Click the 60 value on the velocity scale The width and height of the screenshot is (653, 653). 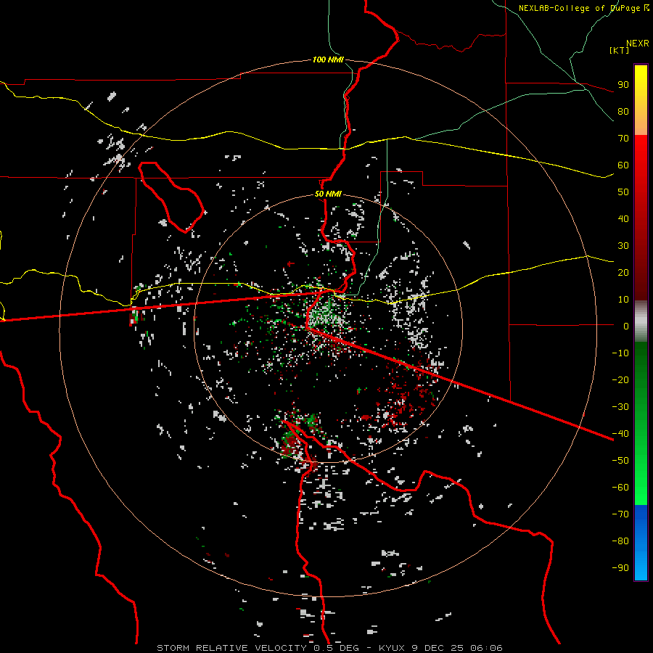point(623,165)
